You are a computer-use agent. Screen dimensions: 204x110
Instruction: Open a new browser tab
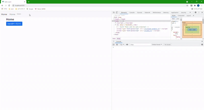(29, 2)
